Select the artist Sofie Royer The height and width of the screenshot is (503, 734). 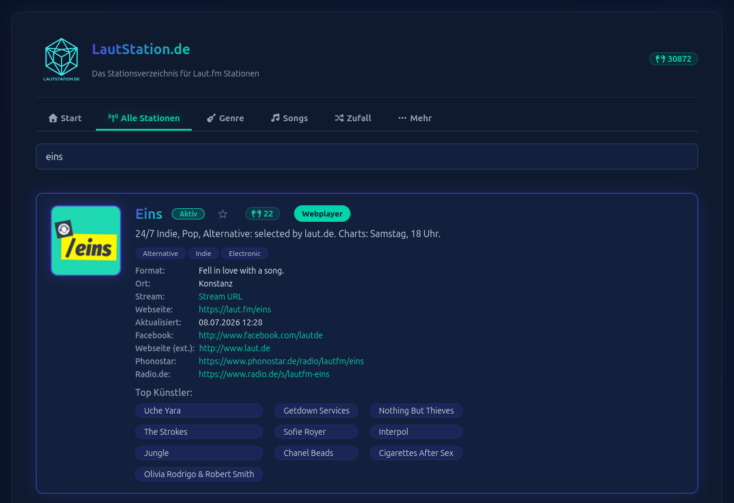pyautogui.click(x=316, y=432)
